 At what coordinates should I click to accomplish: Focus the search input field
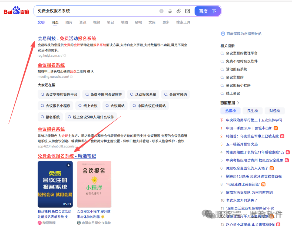tap(97, 11)
